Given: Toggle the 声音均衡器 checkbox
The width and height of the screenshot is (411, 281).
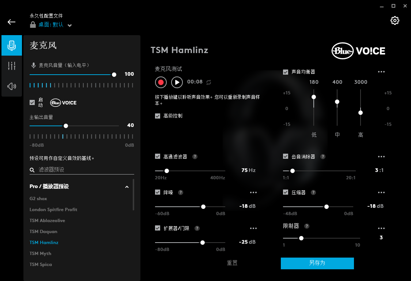Looking at the screenshot, I should [286, 72].
